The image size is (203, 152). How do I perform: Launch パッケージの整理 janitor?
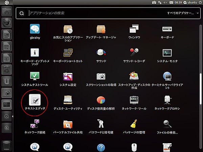(134, 127)
